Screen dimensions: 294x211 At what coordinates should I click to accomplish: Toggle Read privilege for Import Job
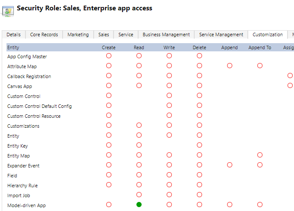click(x=139, y=195)
